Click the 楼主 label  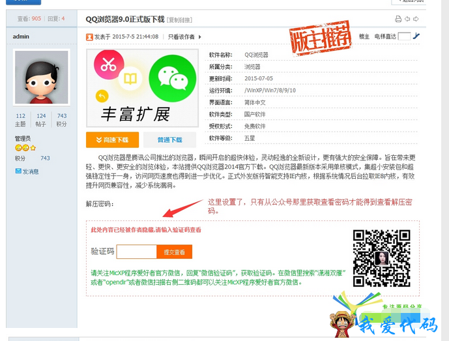(364, 37)
